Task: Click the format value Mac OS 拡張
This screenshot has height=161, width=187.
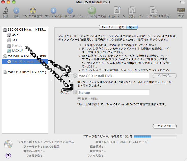Action: click(51, 147)
